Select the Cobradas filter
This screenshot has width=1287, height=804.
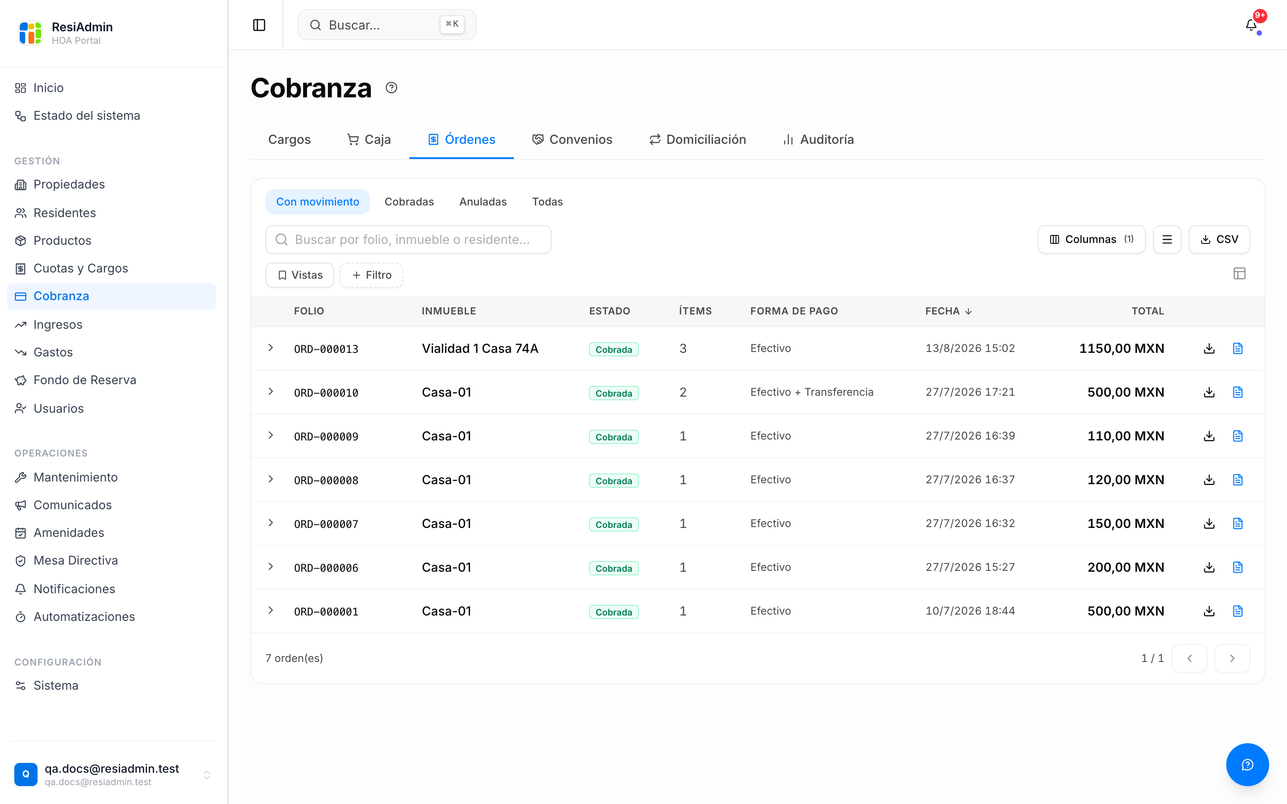point(409,202)
